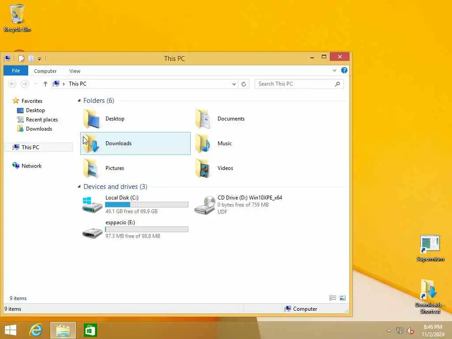The image size is (452, 339).
Task: Click the network tray icon
Action: 399,330
